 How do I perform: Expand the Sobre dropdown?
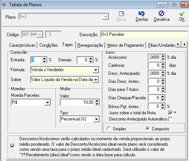pyautogui.click(x=96, y=80)
